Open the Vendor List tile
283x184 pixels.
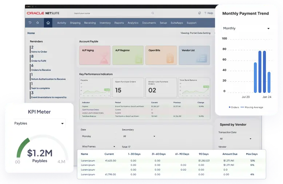[194, 55]
